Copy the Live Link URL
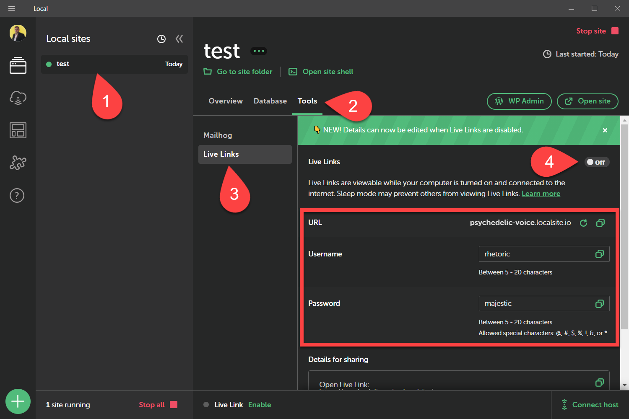Viewport: 629px width, 419px height. 600,223
